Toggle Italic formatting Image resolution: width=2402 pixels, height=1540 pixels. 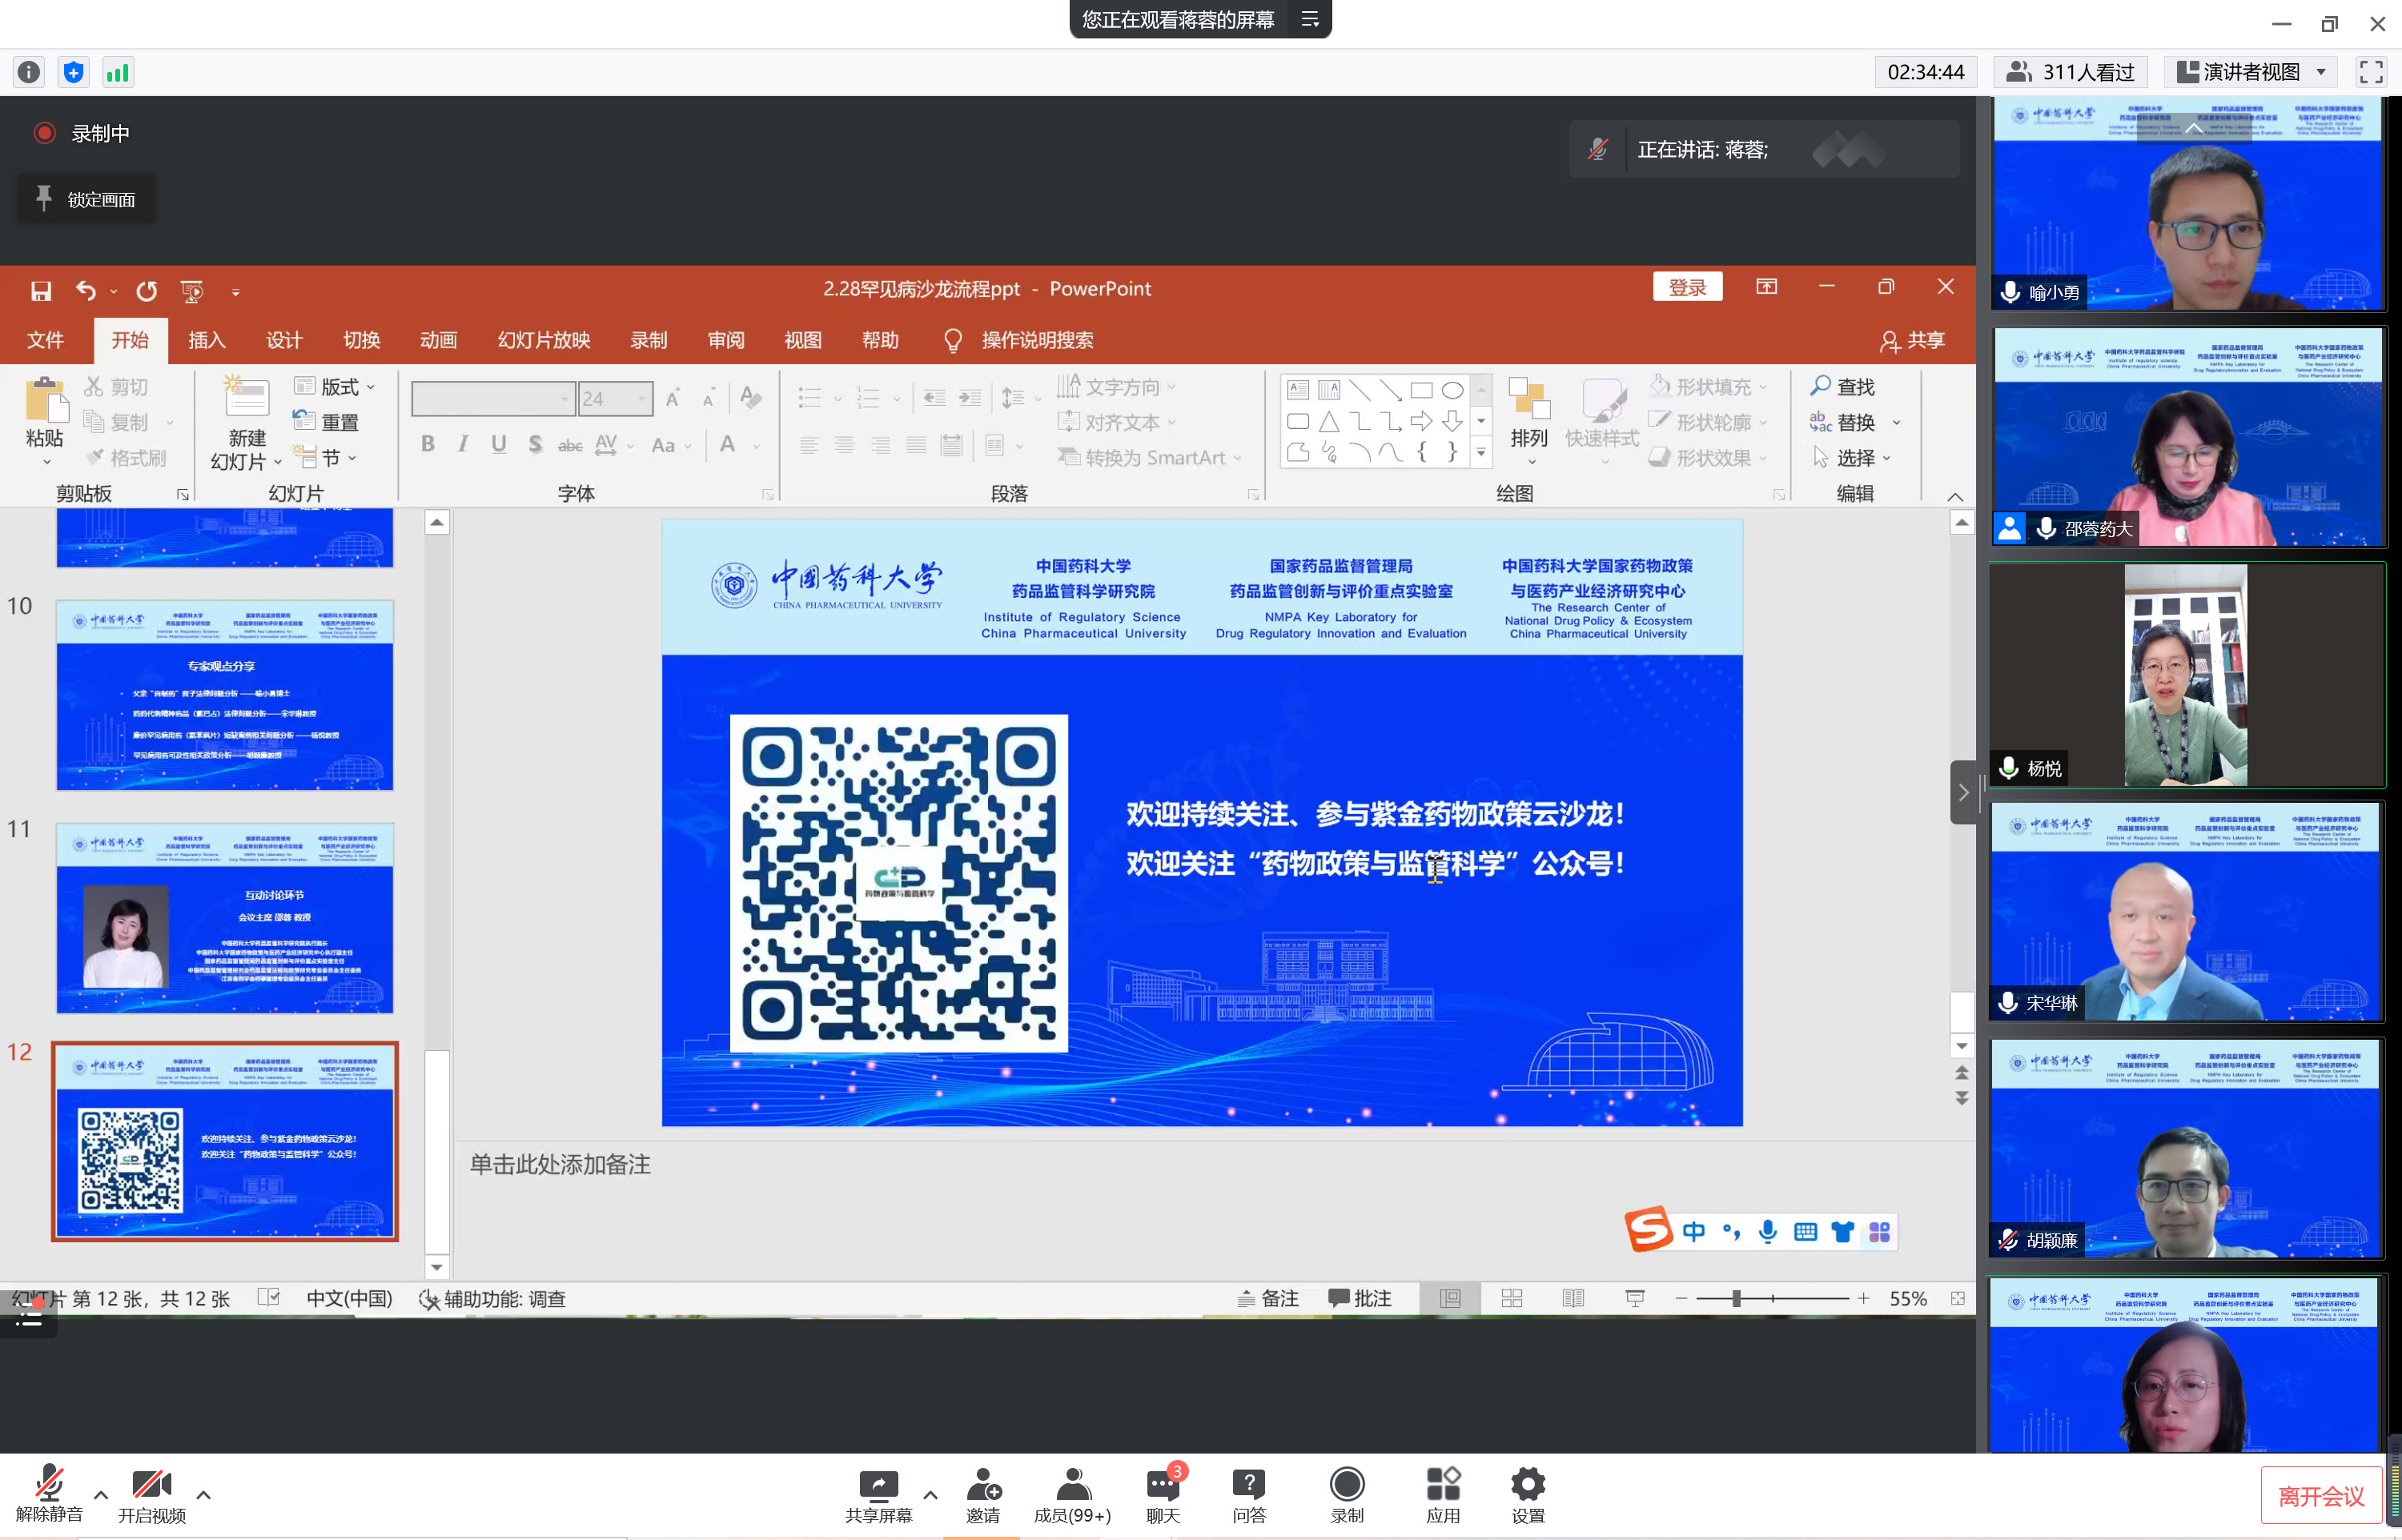463,444
